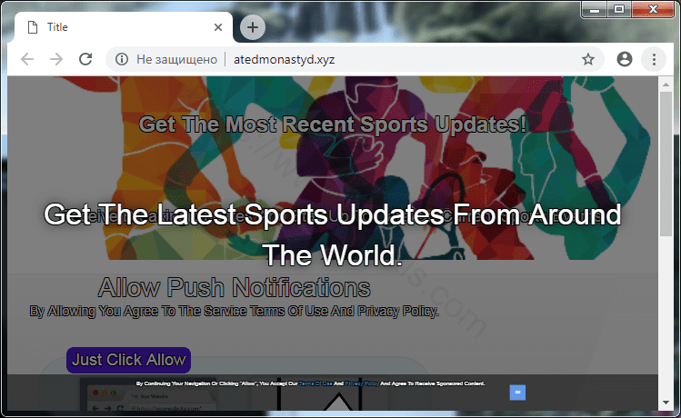Image resolution: width=681 pixels, height=418 pixels.
Task: Click the page's vertical scrollbar thumb
Action: click(666, 164)
